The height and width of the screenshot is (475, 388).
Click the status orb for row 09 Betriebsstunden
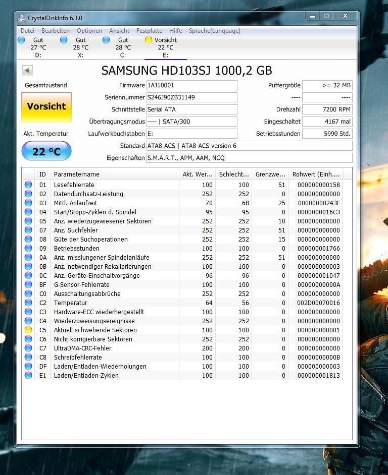pyautogui.click(x=28, y=248)
